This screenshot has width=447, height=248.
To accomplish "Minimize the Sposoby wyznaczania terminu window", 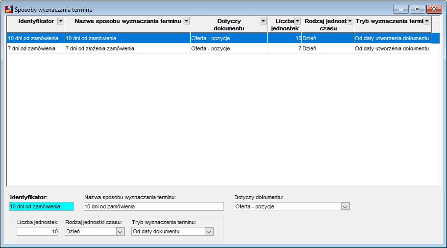I will pyautogui.click(x=401, y=9).
